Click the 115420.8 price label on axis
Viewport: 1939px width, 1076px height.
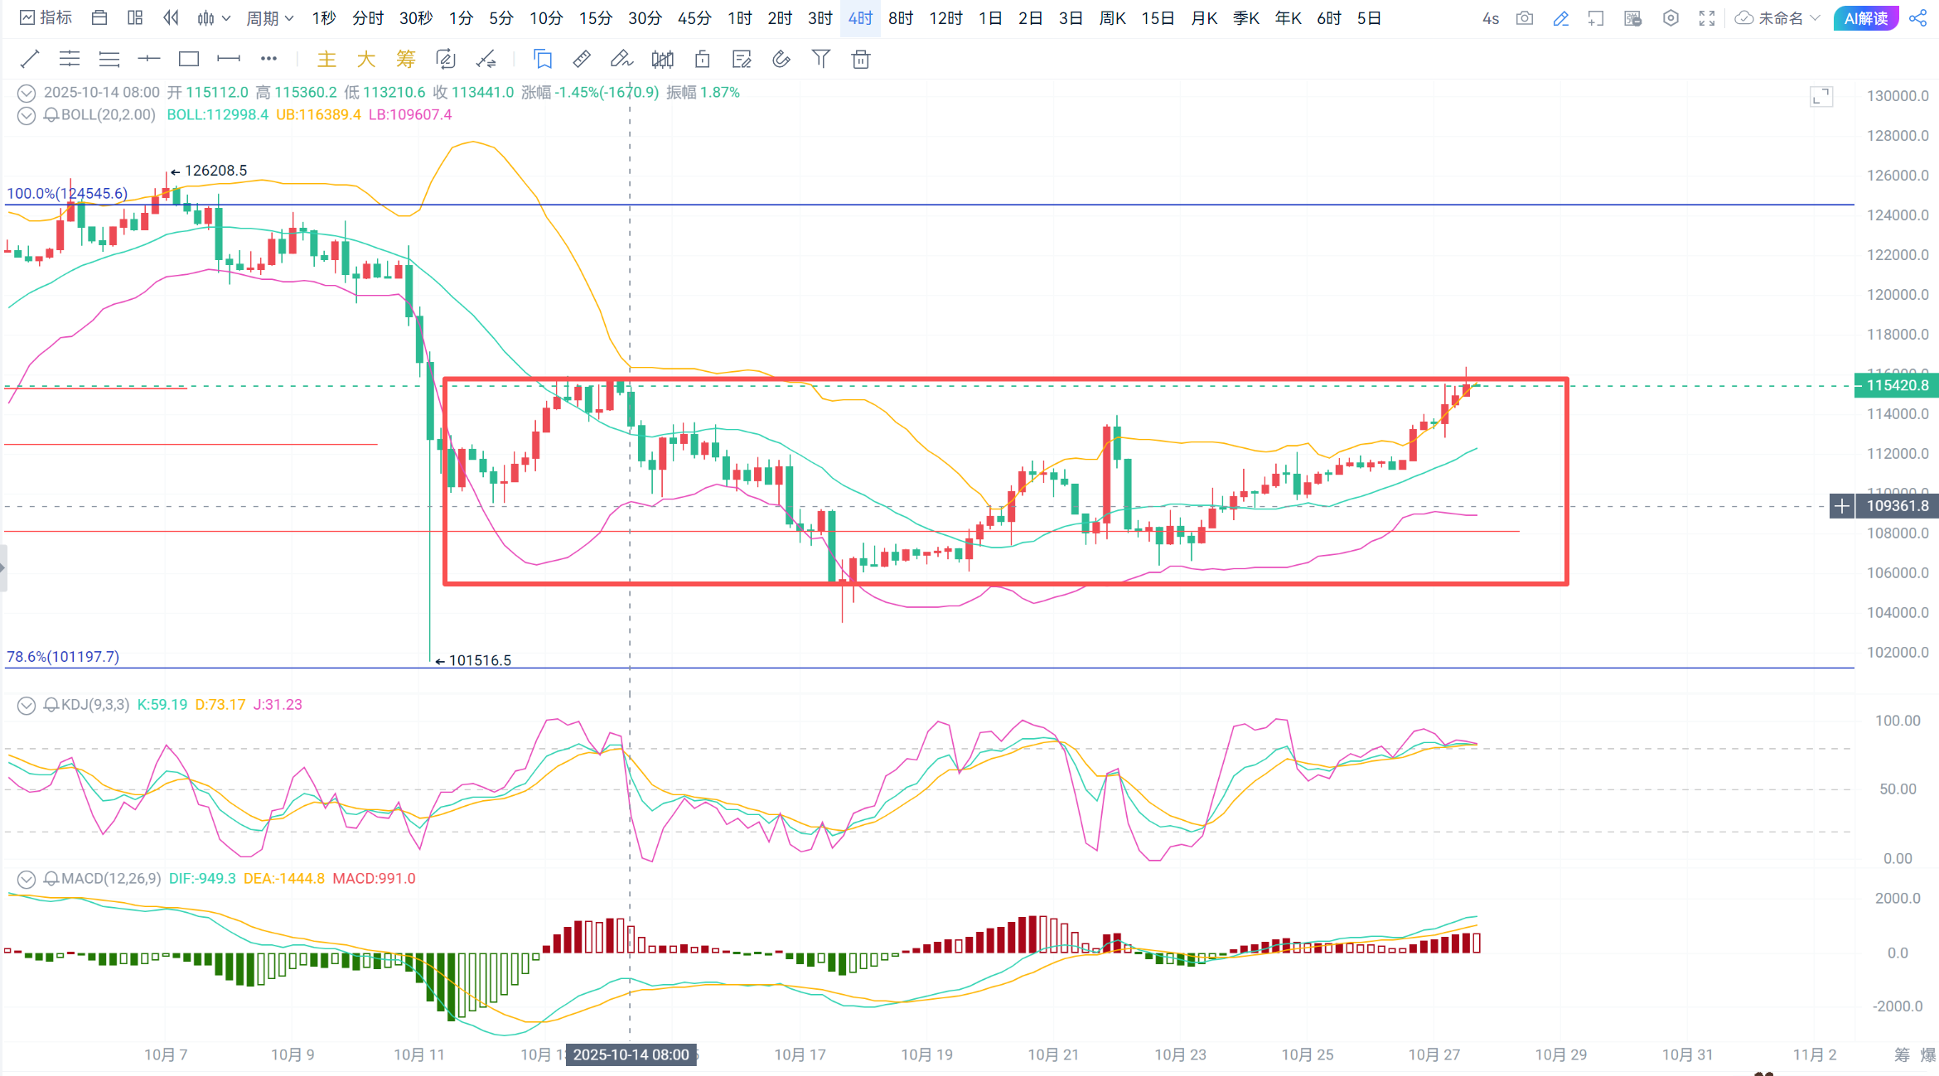coord(1896,385)
